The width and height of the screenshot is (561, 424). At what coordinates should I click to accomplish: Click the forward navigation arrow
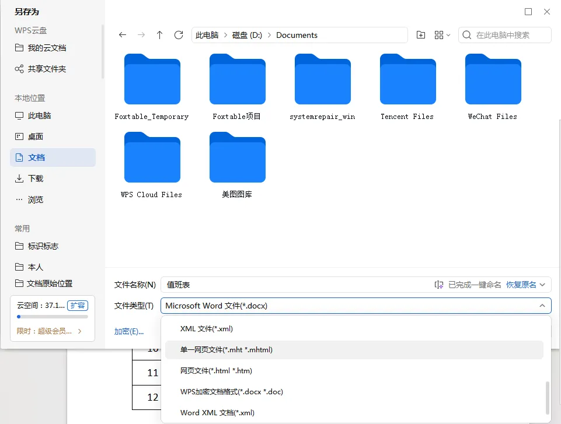pos(141,34)
